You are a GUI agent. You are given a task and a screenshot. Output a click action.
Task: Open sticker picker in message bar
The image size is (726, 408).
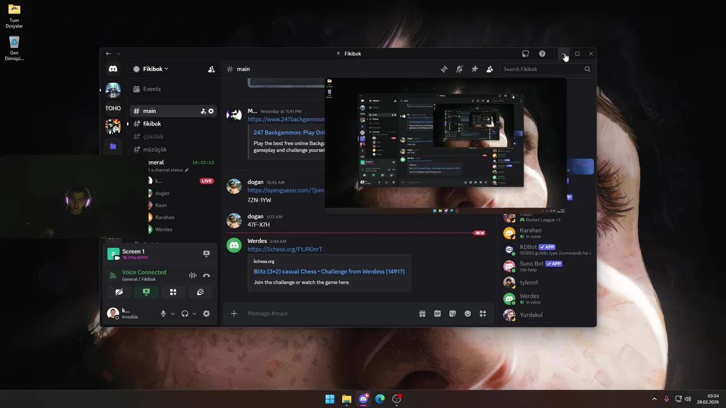453,313
